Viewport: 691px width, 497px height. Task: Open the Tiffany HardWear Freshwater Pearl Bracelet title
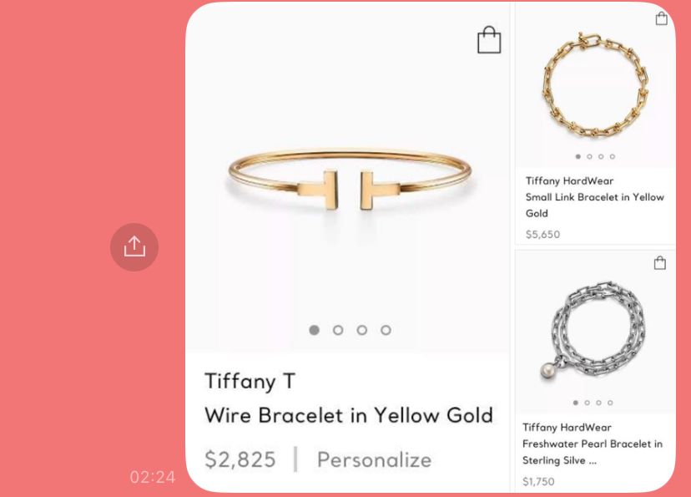(x=593, y=444)
